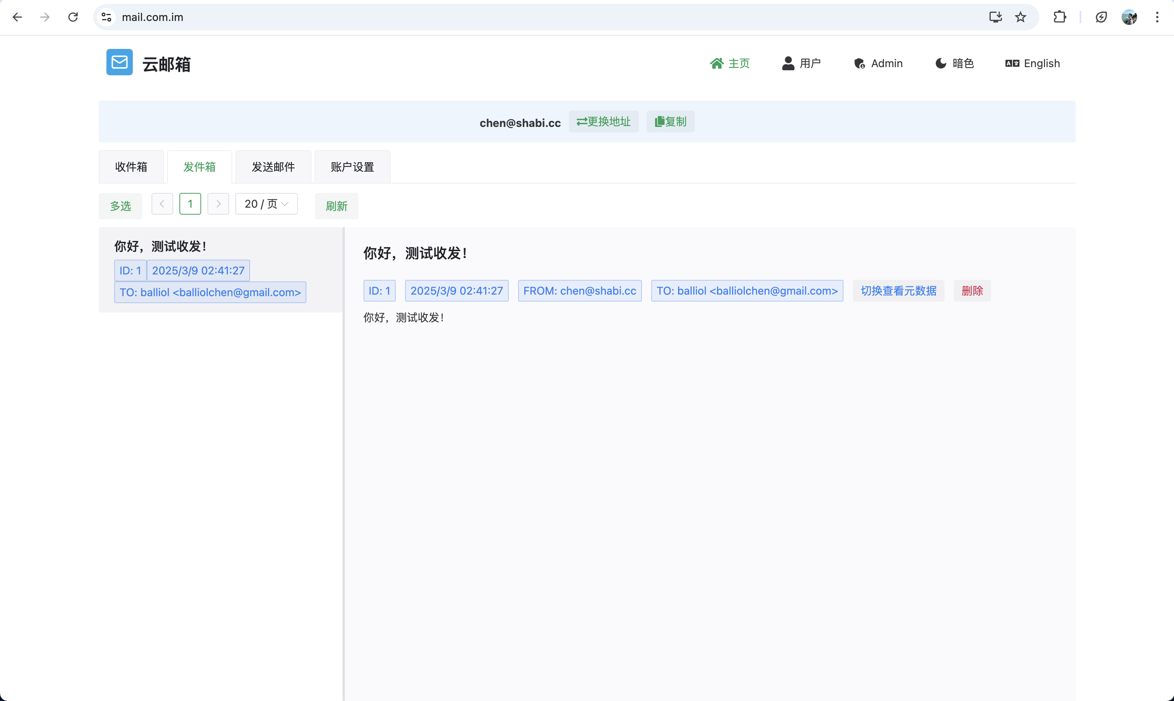The height and width of the screenshot is (701, 1174).
Task: Enable 多选 multi-select mode
Action: pos(120,206)
